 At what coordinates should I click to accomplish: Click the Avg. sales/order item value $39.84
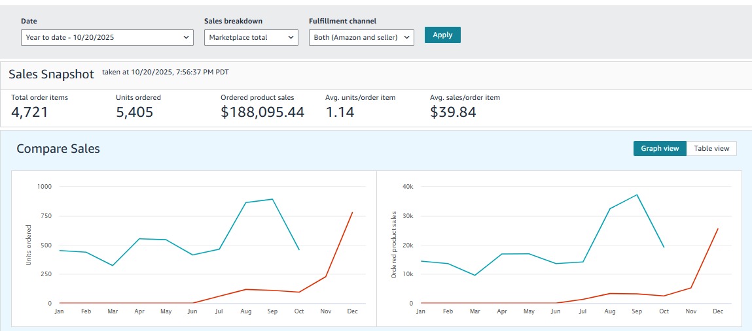(x=453, y=112)
